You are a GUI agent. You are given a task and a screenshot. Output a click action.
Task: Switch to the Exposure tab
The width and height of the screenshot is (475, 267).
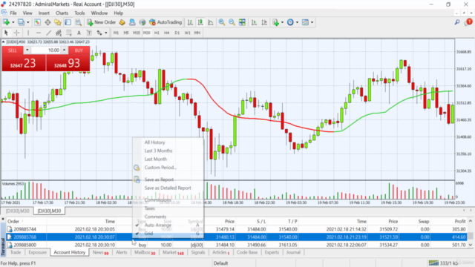click(38, 252)
